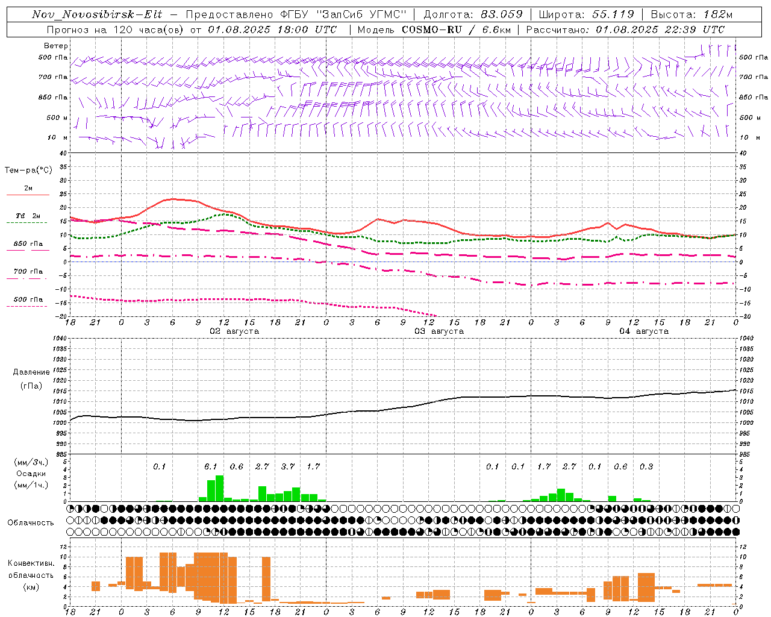Click the Тем-ра(°C) panel label
The width and height of the screenshot is (771, 617).
tap(28, 170)
